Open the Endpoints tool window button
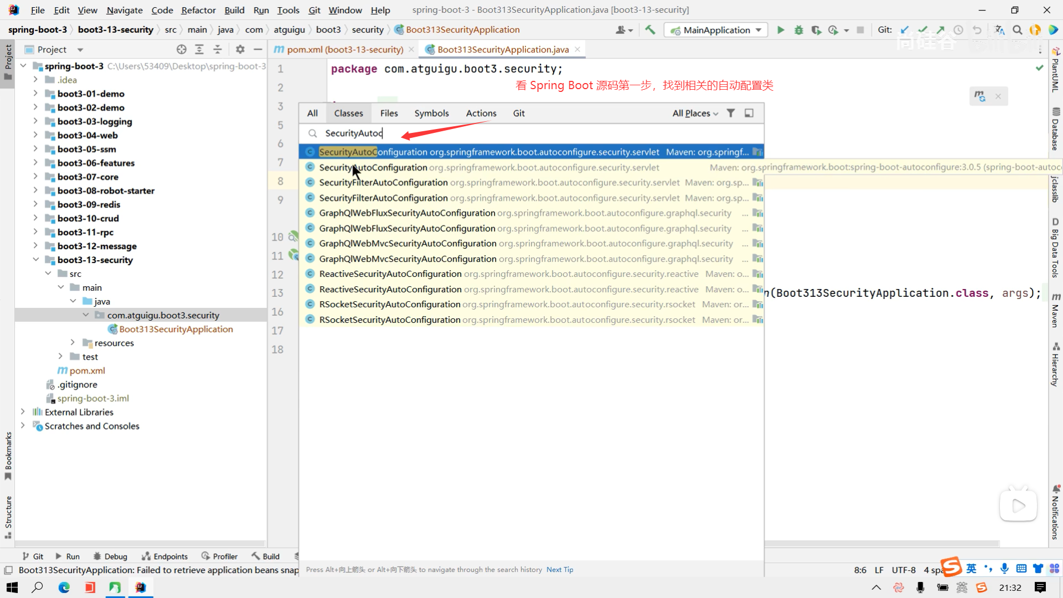 (164, 556)
